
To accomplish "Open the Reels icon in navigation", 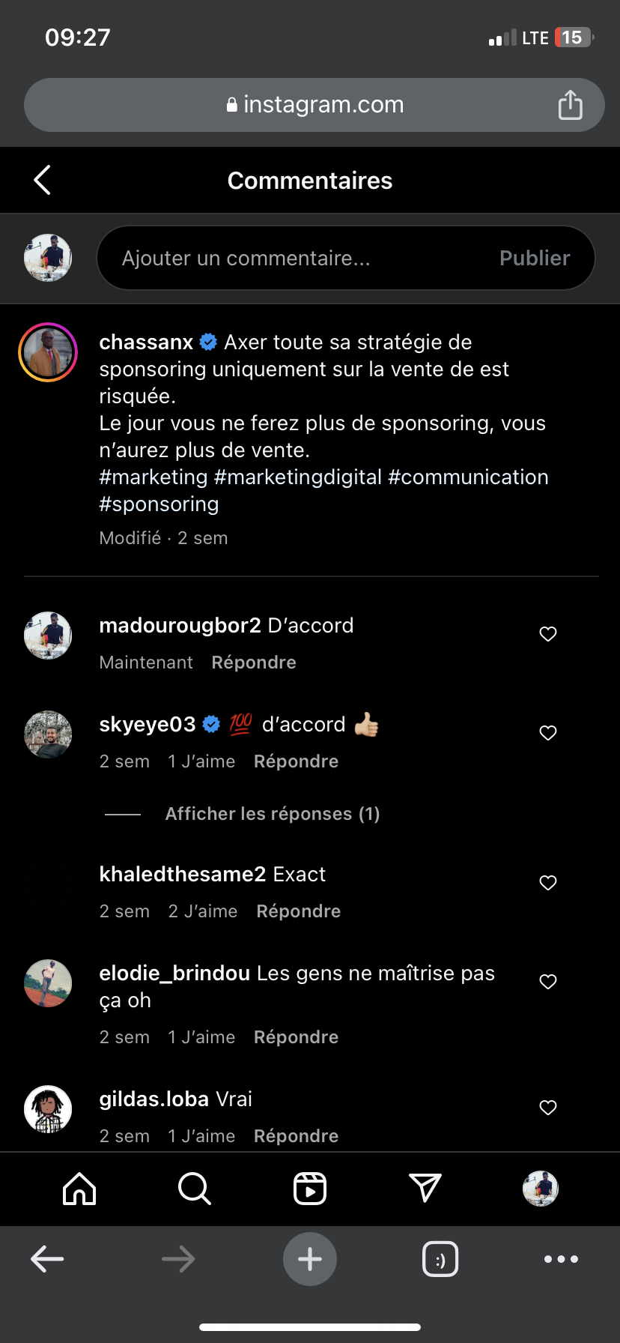I will [310, 1189].
